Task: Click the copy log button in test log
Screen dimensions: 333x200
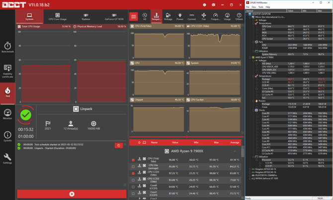Action: click(x=119, y=146)
